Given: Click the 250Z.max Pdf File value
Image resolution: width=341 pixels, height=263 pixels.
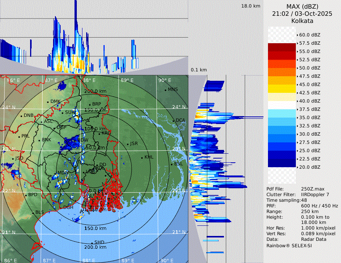Looking at the screenshot, I should click(312, 189).
